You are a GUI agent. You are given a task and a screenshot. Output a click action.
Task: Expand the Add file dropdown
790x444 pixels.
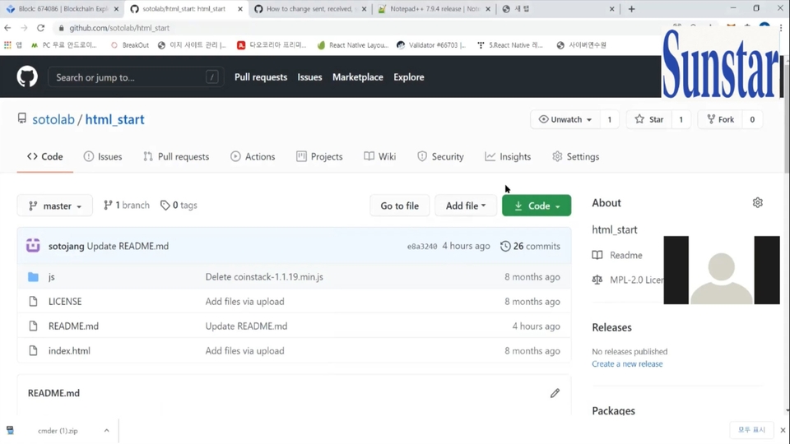click(x=466, y=206)
